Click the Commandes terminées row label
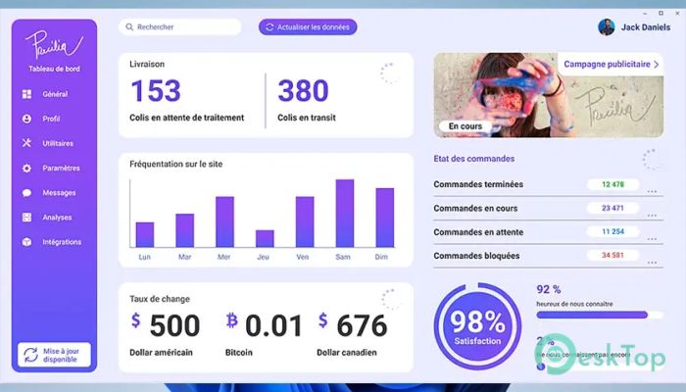Viewport: 686px width, 392px height. 478,184
